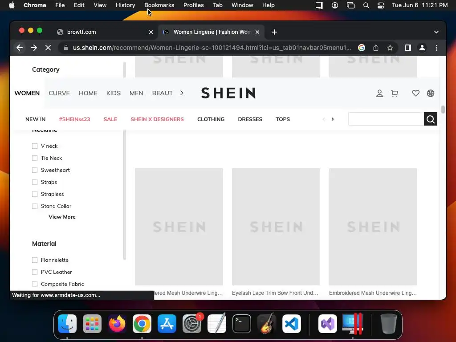This screenshot has height=342, width=456.
Task: Close the Women Lingerie tab
Action: pos(257,32)
